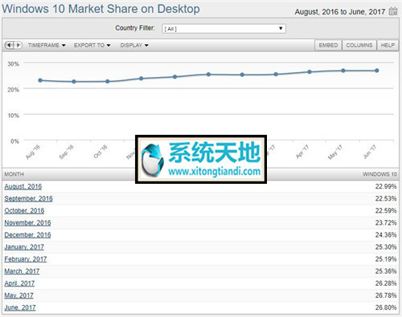Click the COLUMNS button
Viewport: 402px width, 317px height.
359,45
